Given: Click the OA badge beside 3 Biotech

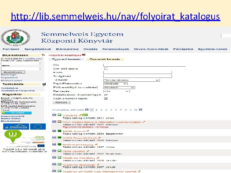Looking at the screenshot, I should point(85,115).
